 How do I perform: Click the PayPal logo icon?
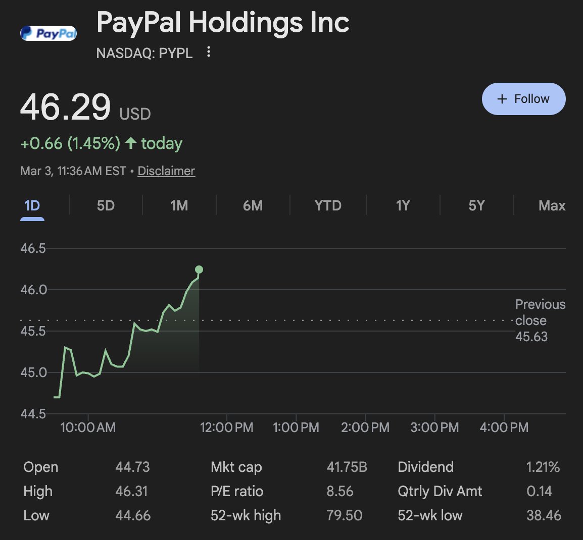pyautogui.click(x=48, y=33)
